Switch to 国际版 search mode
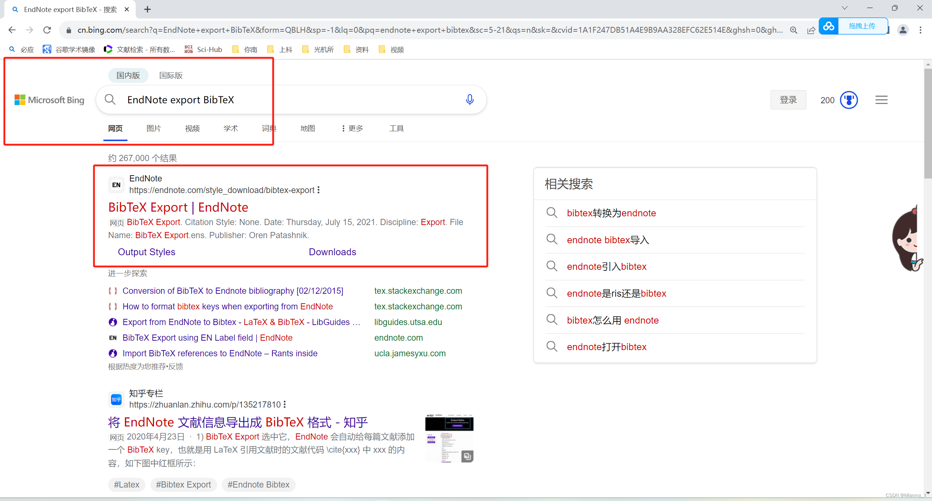This screenshot has height=501, width=932. [171, 76]
